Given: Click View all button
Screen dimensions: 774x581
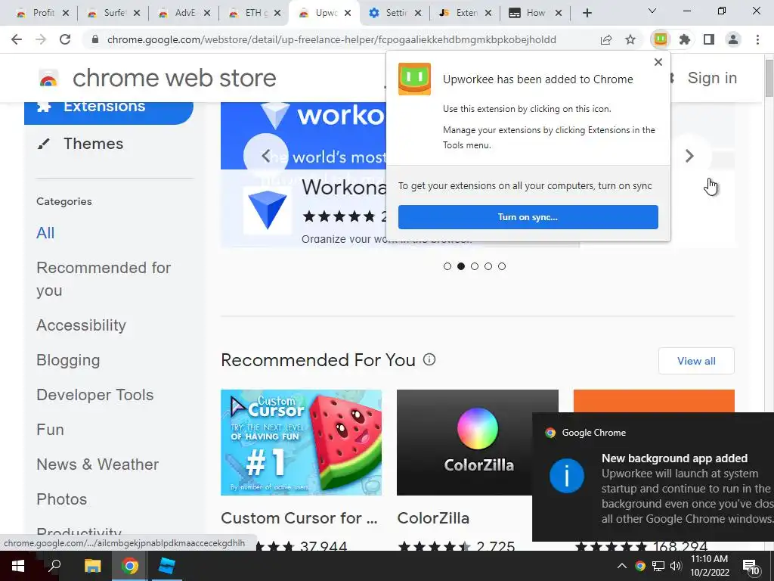Looking at the screenshot, I should pyautogui.click(x=696, y=361).
